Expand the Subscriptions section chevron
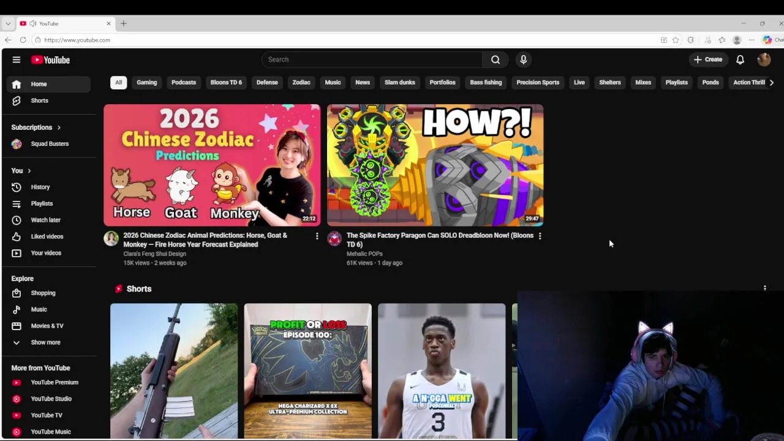This screenshot has height=441, width=784. (59, 127)
